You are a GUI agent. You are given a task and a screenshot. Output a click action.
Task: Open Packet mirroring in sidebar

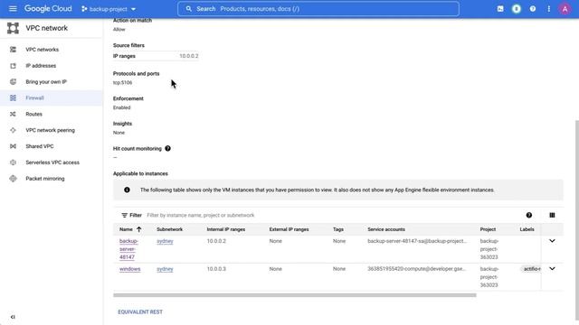[x=45, y=179]
